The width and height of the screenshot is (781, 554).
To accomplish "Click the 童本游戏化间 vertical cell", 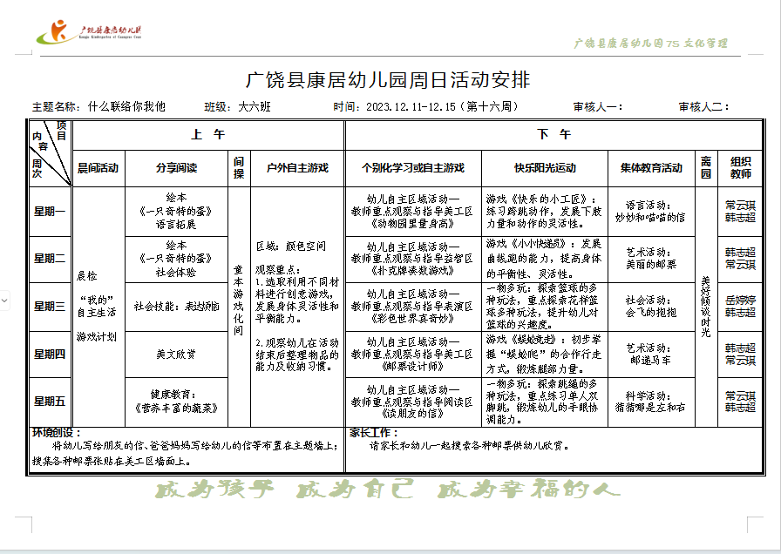I will (x=239, y=307).
